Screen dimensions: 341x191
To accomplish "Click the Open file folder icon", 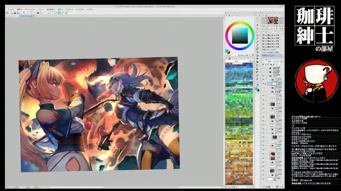I will coord(15,13).
